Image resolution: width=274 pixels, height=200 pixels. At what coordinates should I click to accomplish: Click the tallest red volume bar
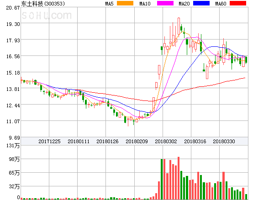pos(179,178)
